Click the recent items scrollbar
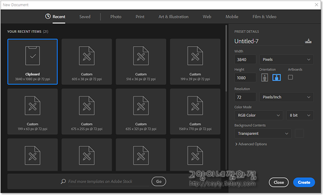The width and height of the screenshot is (323, 195). 226,58
